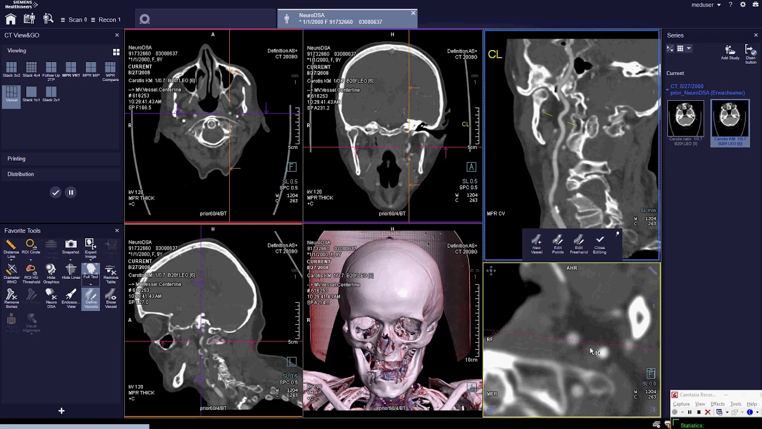Open Camtasia Recorder Tools menu

click(736, 404)
